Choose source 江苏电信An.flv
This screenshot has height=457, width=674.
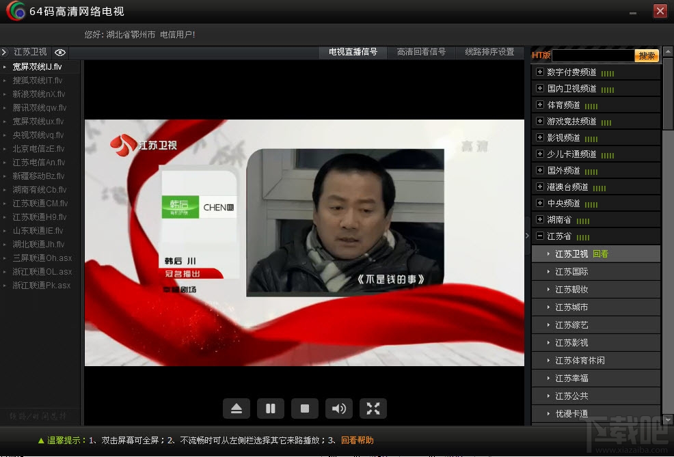click(x=39, y=163)
